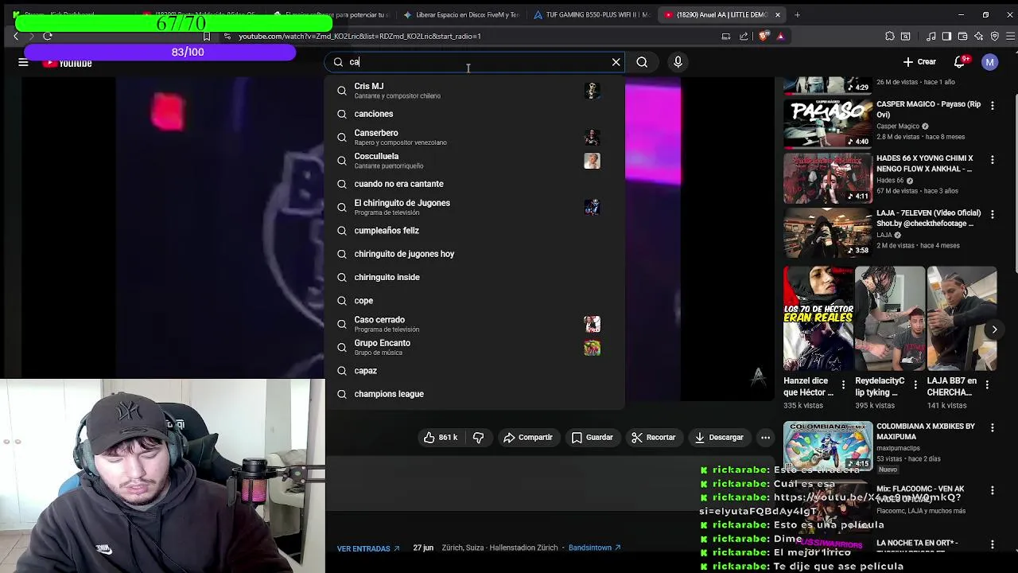Switch to 'TUF GAMING B550-PLUS' tab
The width and height of the screenshot is (1018, 573).
pos(592,14)
